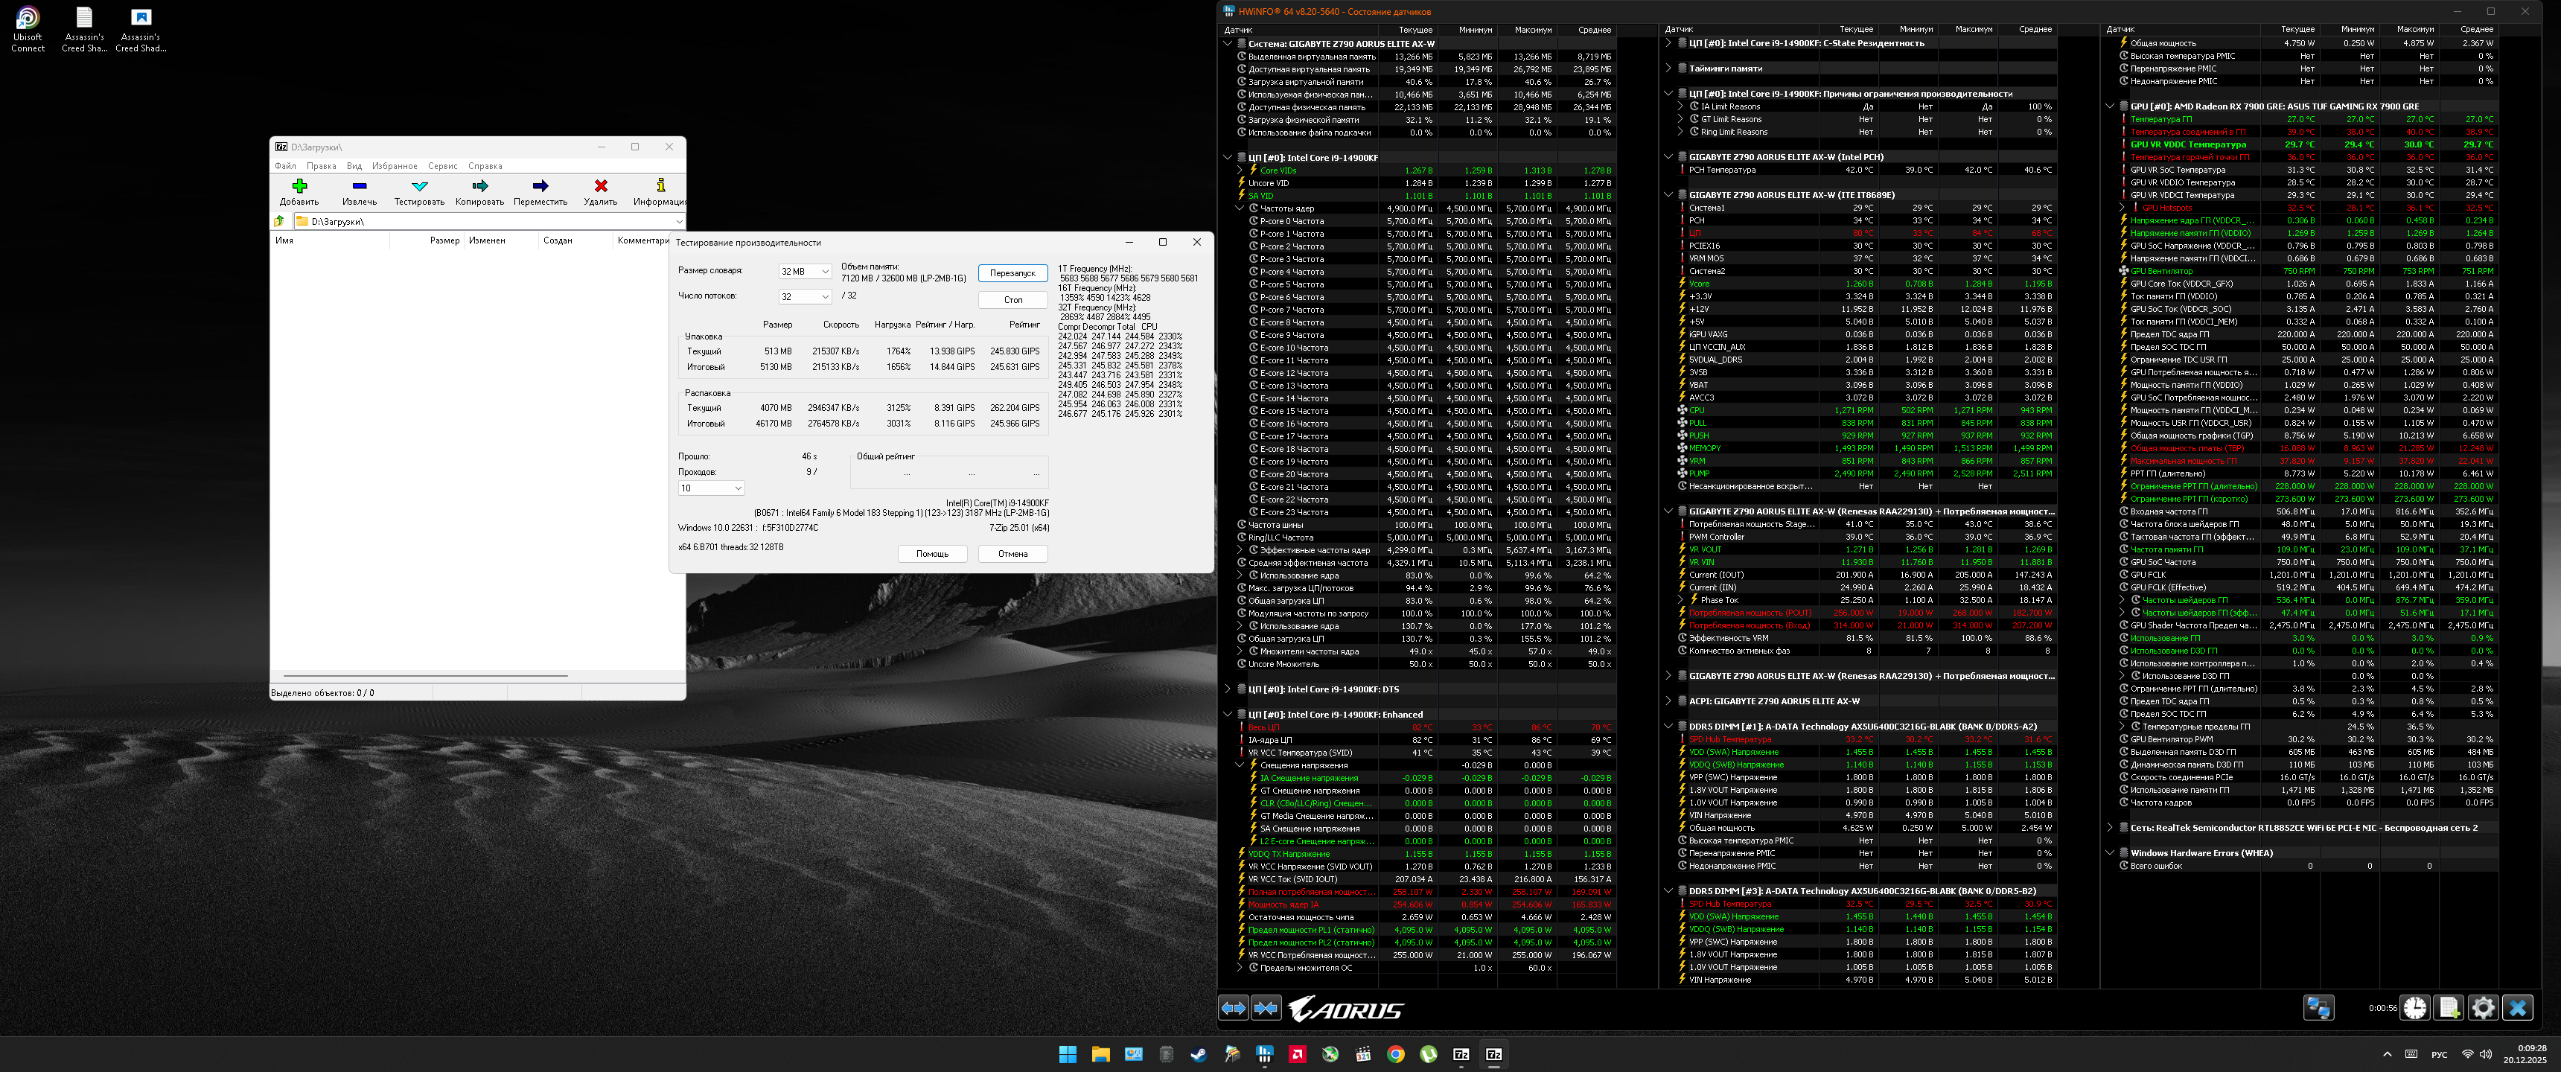Click the AMD Software taskbar icon
The height and width of the screenshot is (1072, 2561).
1298,1054
